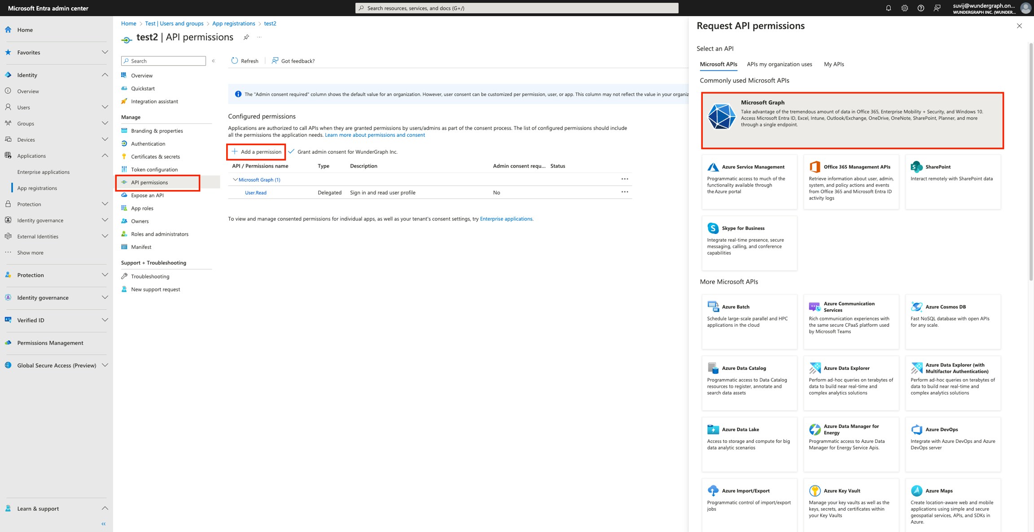Click the search box above Overview

tap(163, 61)
